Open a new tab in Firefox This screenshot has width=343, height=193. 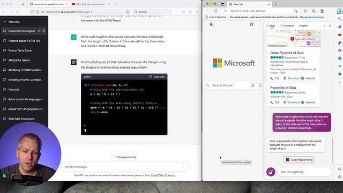[116, 4]
